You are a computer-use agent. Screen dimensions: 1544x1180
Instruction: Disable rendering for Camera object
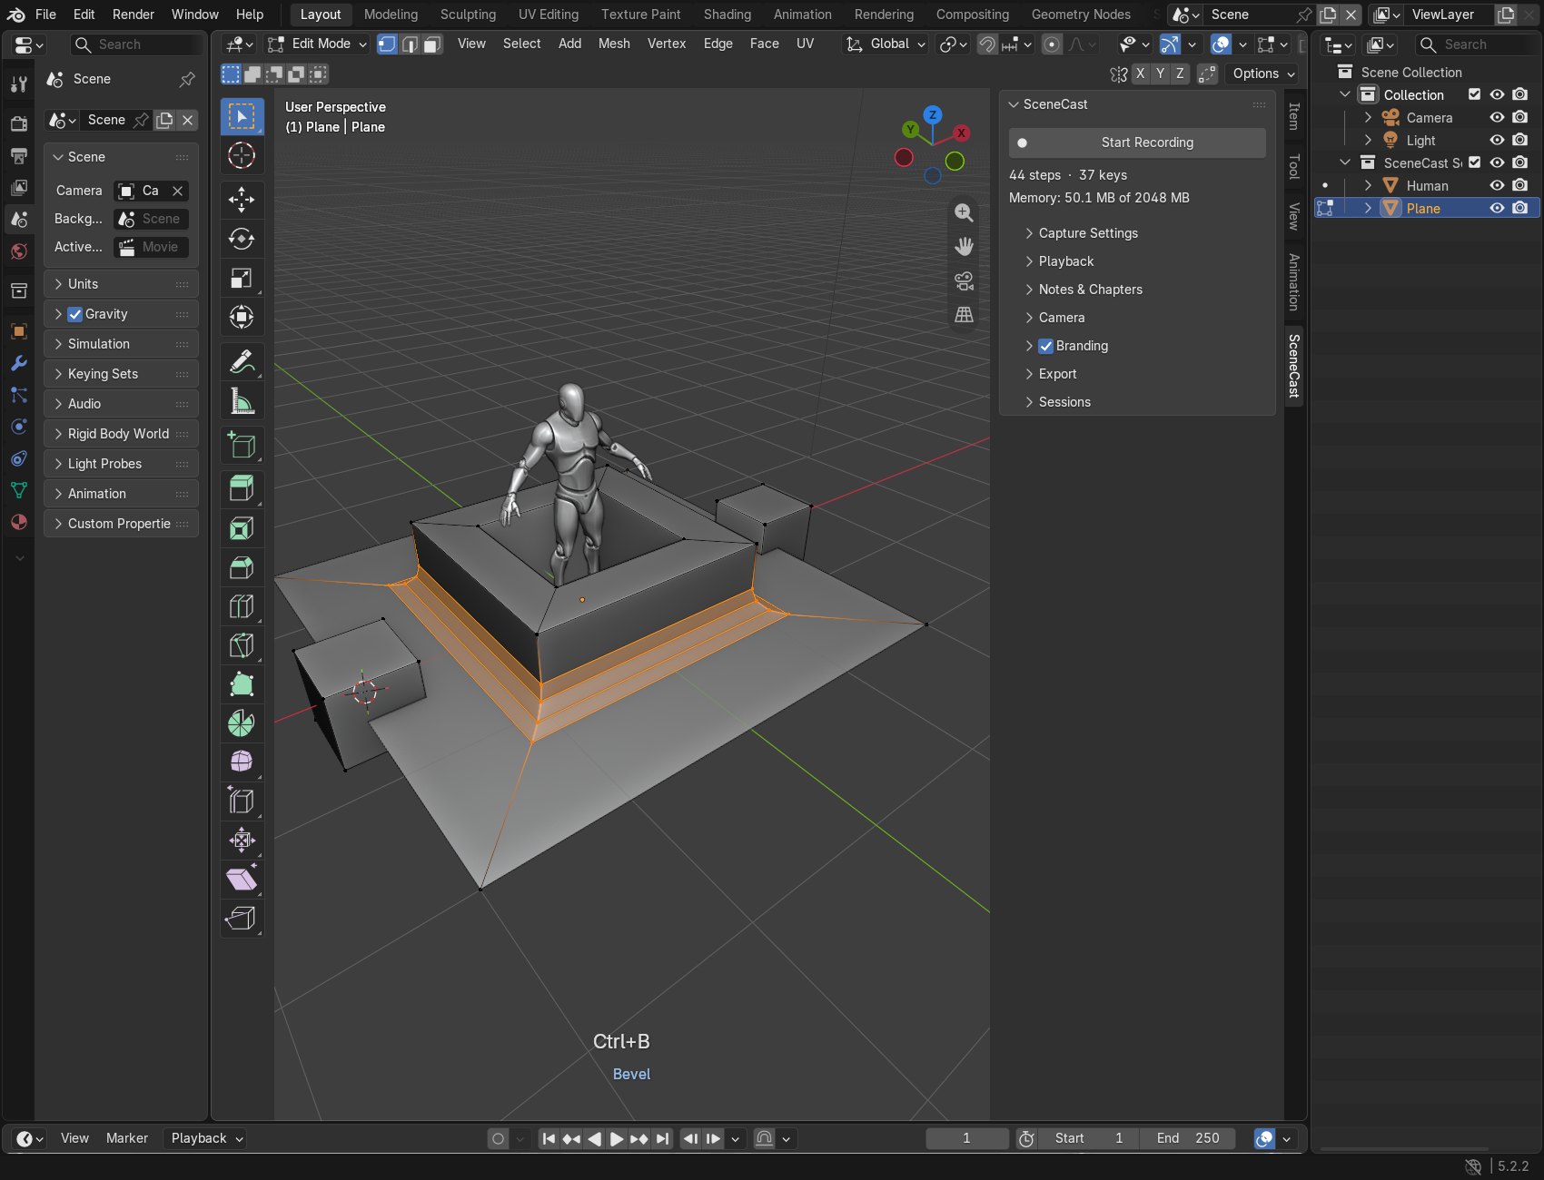point(1520,117)
